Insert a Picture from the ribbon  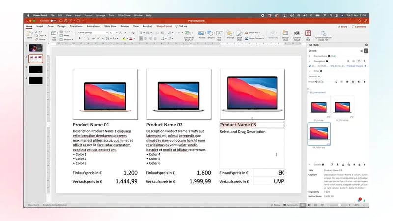tap(202, 34)
